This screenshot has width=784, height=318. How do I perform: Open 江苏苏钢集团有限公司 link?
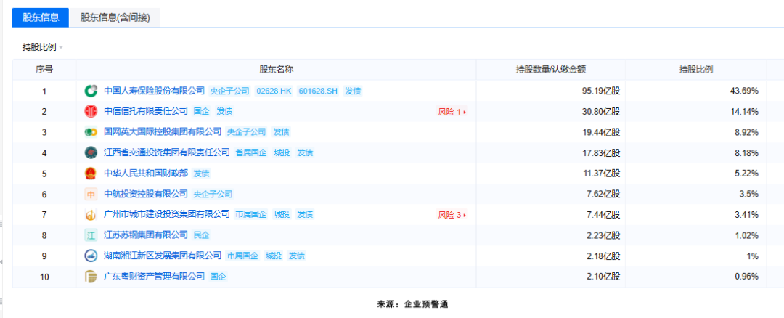[x=146, y=235]
